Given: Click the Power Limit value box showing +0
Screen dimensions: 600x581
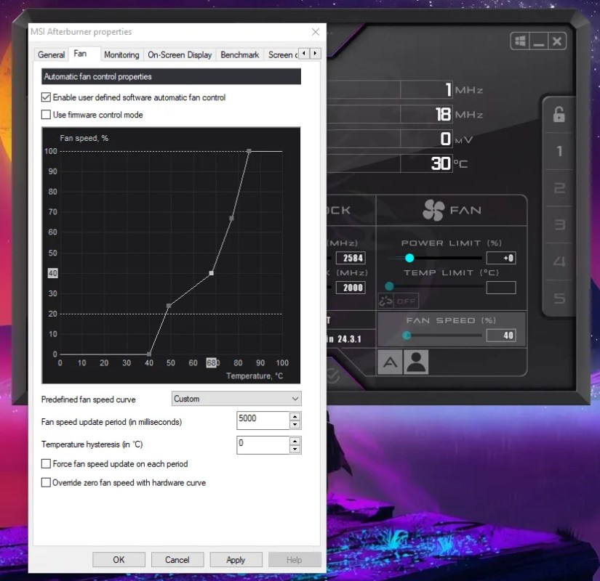Looking at the screenshot, I should pyautogui.click(x=501, y=258).
